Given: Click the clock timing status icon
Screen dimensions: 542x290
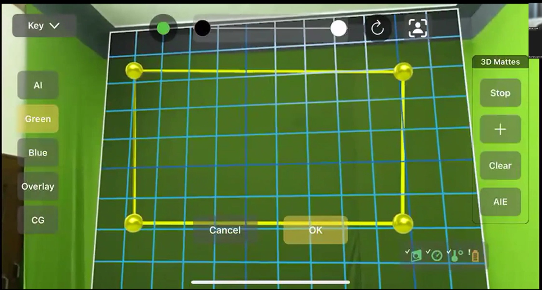Looking at the screenshot, I should [x=437, y=256].
